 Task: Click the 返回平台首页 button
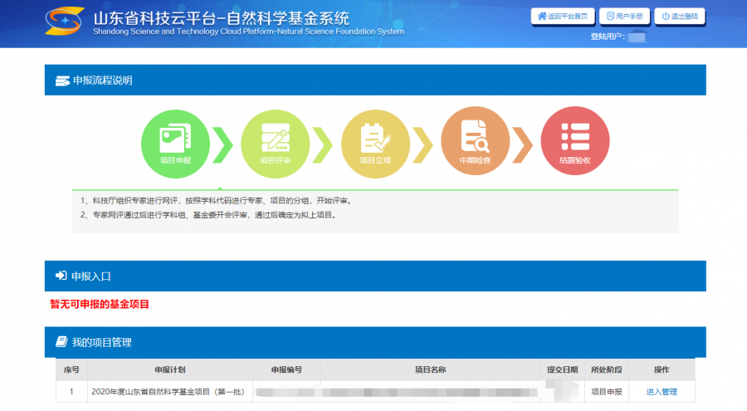pos(564,17)
